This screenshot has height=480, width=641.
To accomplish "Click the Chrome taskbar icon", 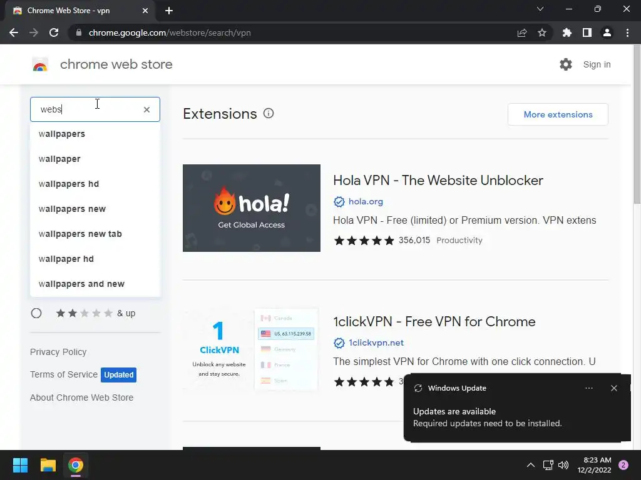I will tap(76, 465).
